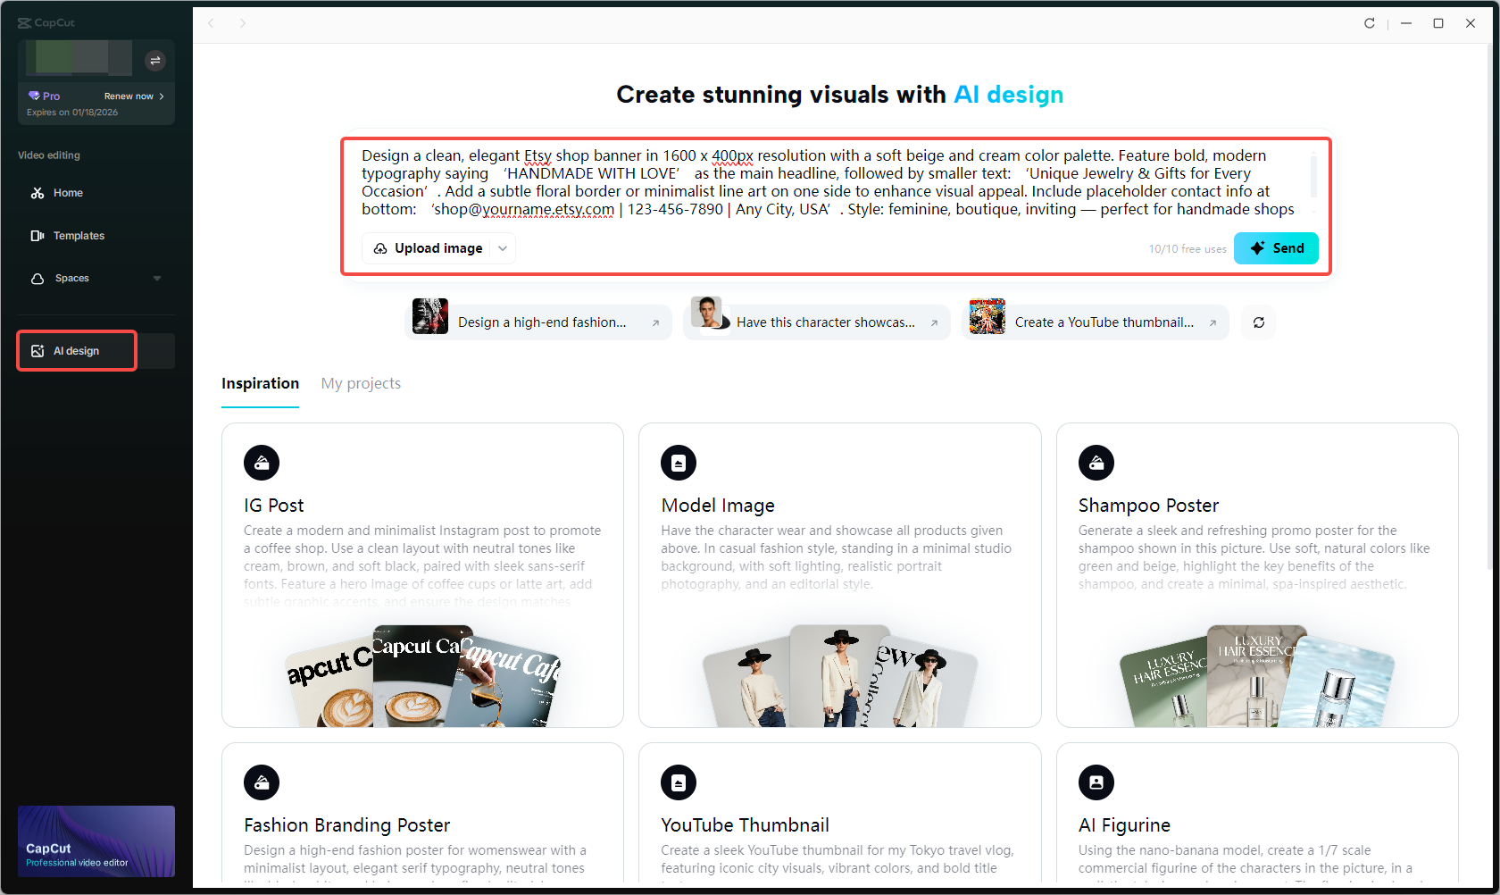
Task: Click inside the prompt text field
Action: point(804,181)
